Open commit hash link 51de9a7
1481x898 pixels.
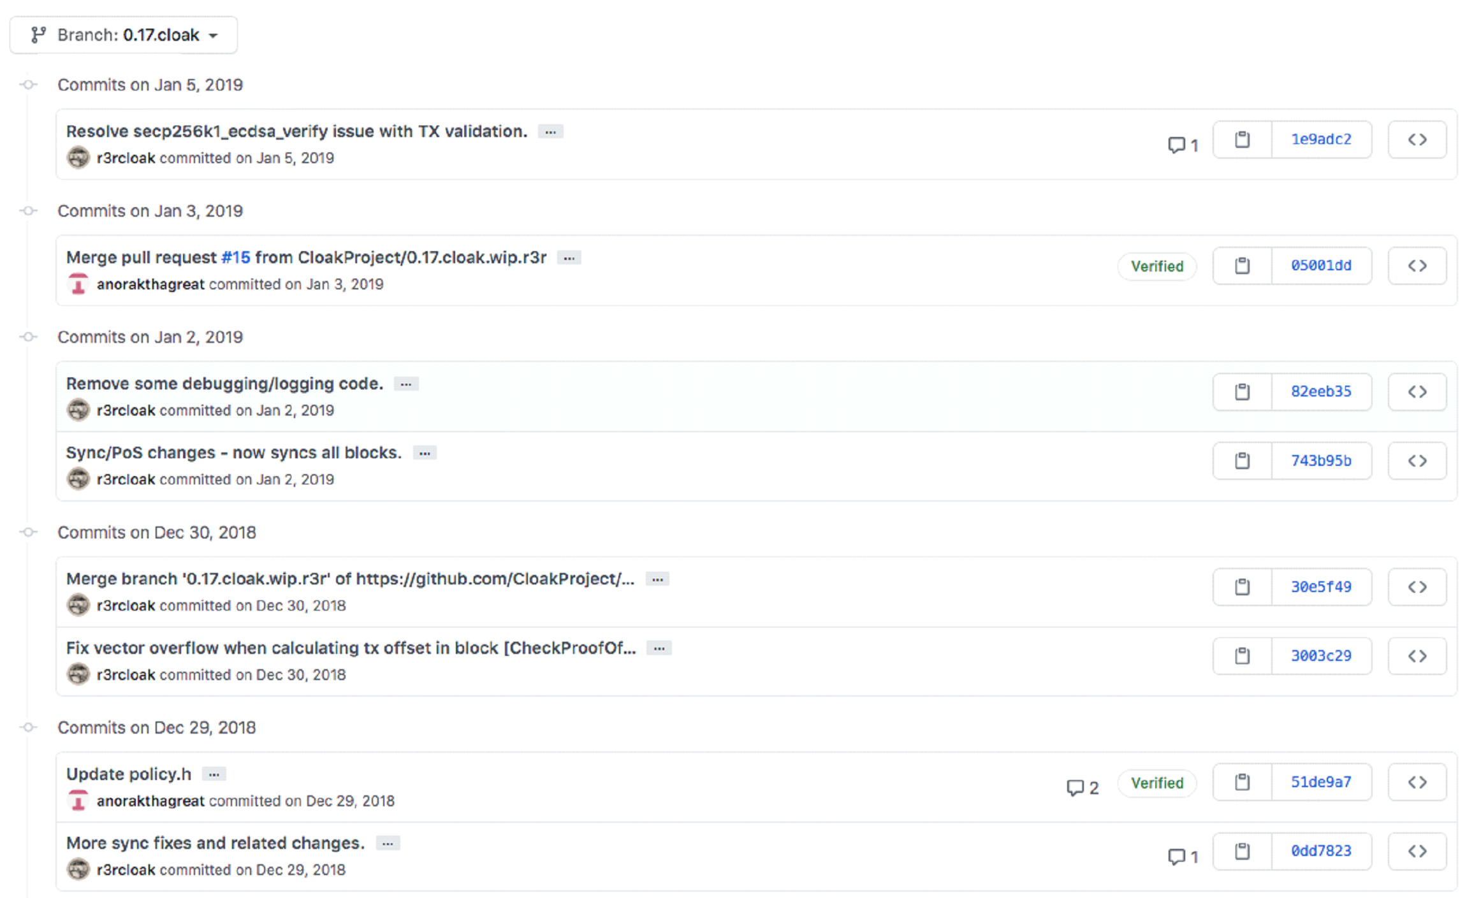tap(1321, 782)
